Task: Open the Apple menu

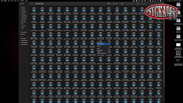Action: pos(2,1)
